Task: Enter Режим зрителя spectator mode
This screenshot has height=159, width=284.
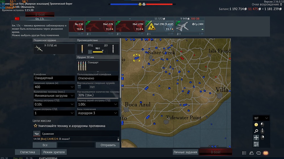Action: click(54, 152)
